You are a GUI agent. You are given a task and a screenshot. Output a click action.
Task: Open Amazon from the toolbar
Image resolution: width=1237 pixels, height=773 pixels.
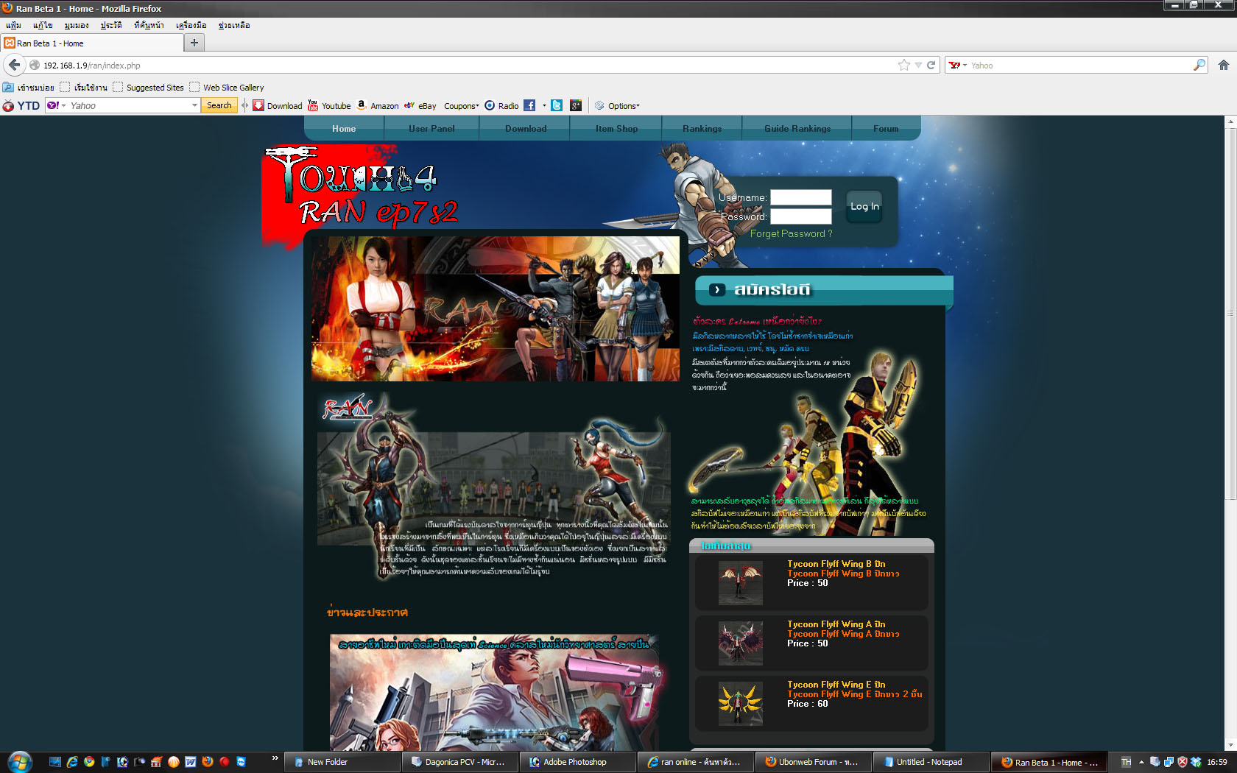(378, 105)
